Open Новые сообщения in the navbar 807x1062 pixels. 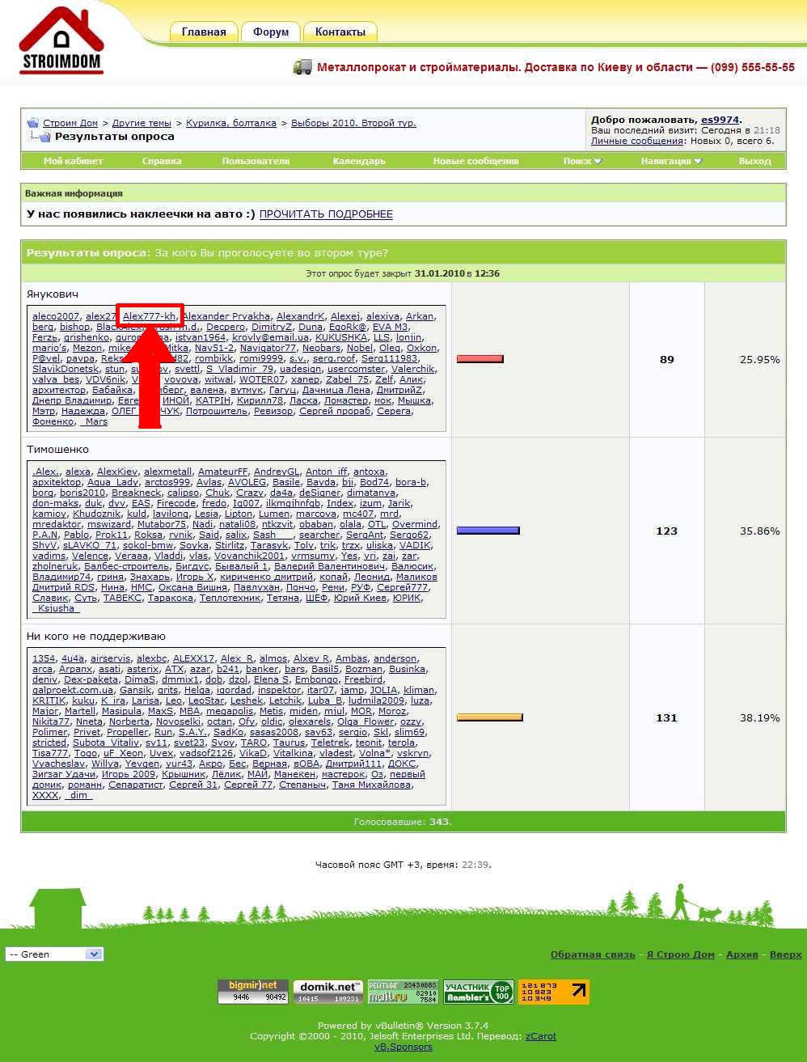pyautogui.click(x=475, y=161)
